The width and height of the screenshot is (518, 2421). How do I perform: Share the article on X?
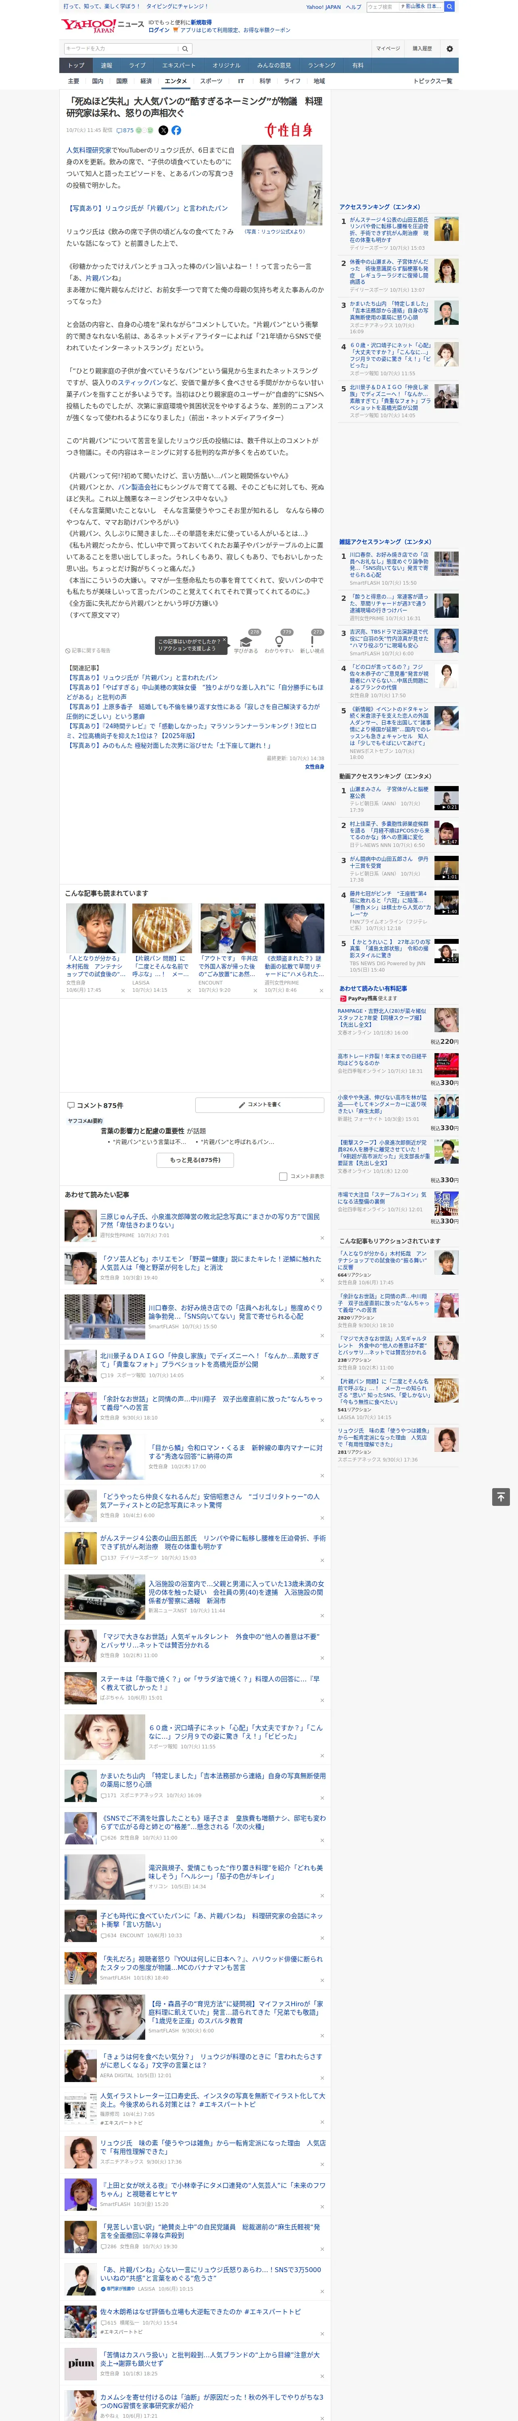pyautogui.click(x=163, y=131)
